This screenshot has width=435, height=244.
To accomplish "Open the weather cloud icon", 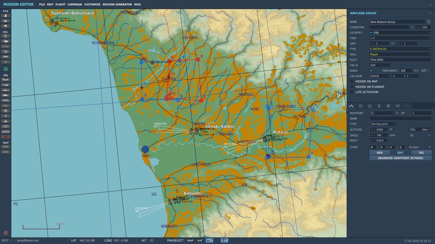I will point(6,41).
